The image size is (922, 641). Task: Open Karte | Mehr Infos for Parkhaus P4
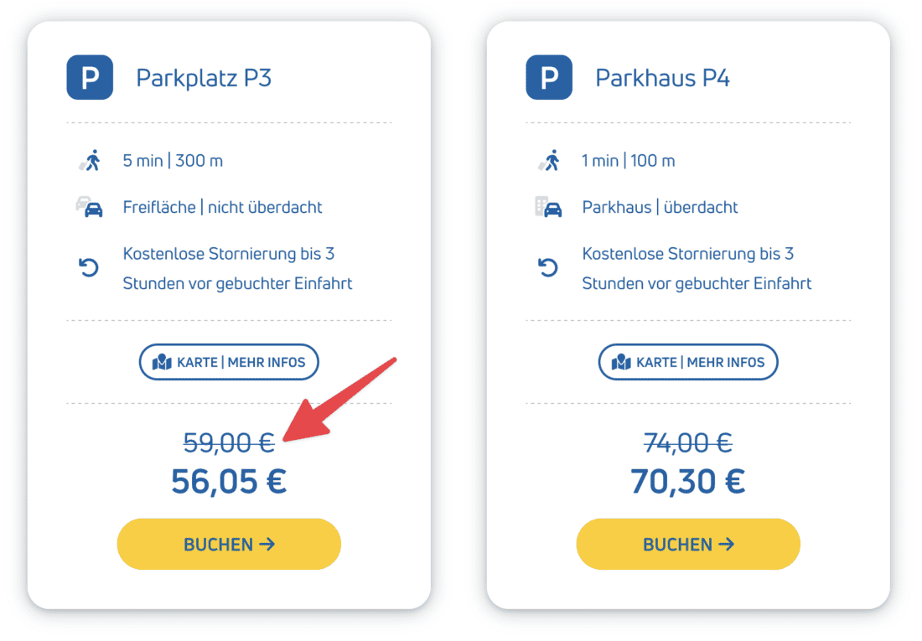[x=688, y=362]
